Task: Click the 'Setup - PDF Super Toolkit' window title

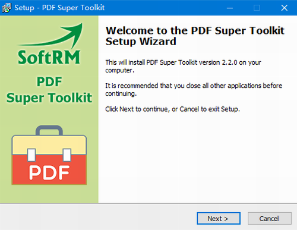Action: click(x=59, y=8)
